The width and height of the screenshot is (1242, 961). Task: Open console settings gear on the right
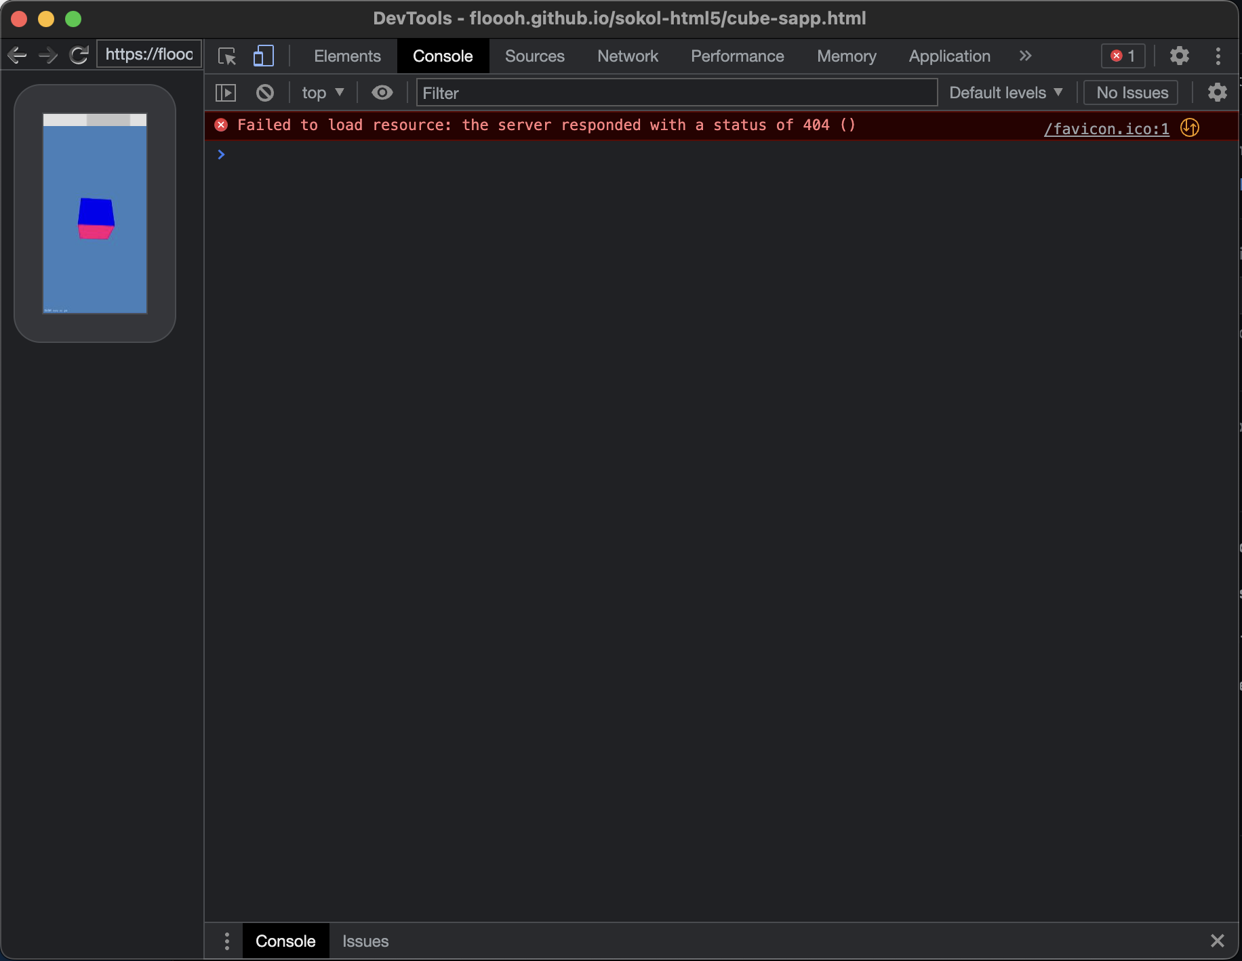tap(1218, 93)
